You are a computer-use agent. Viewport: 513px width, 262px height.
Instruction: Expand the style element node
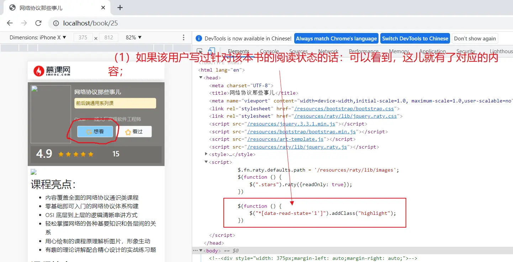(206, 154)
